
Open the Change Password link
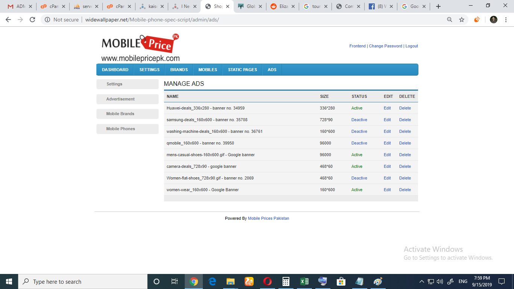click(385, 46)
